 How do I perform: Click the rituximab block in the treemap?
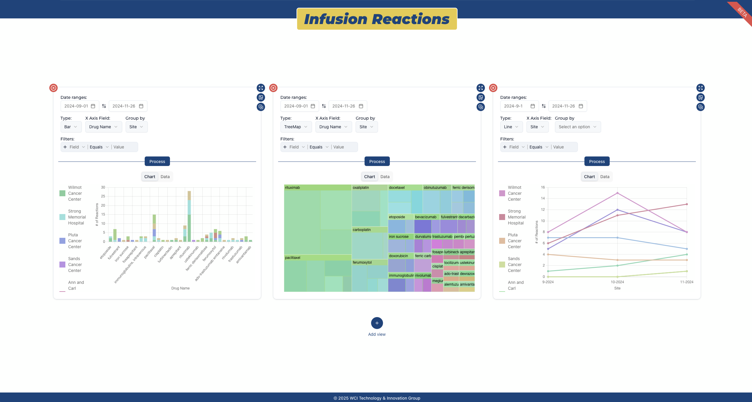318,219
